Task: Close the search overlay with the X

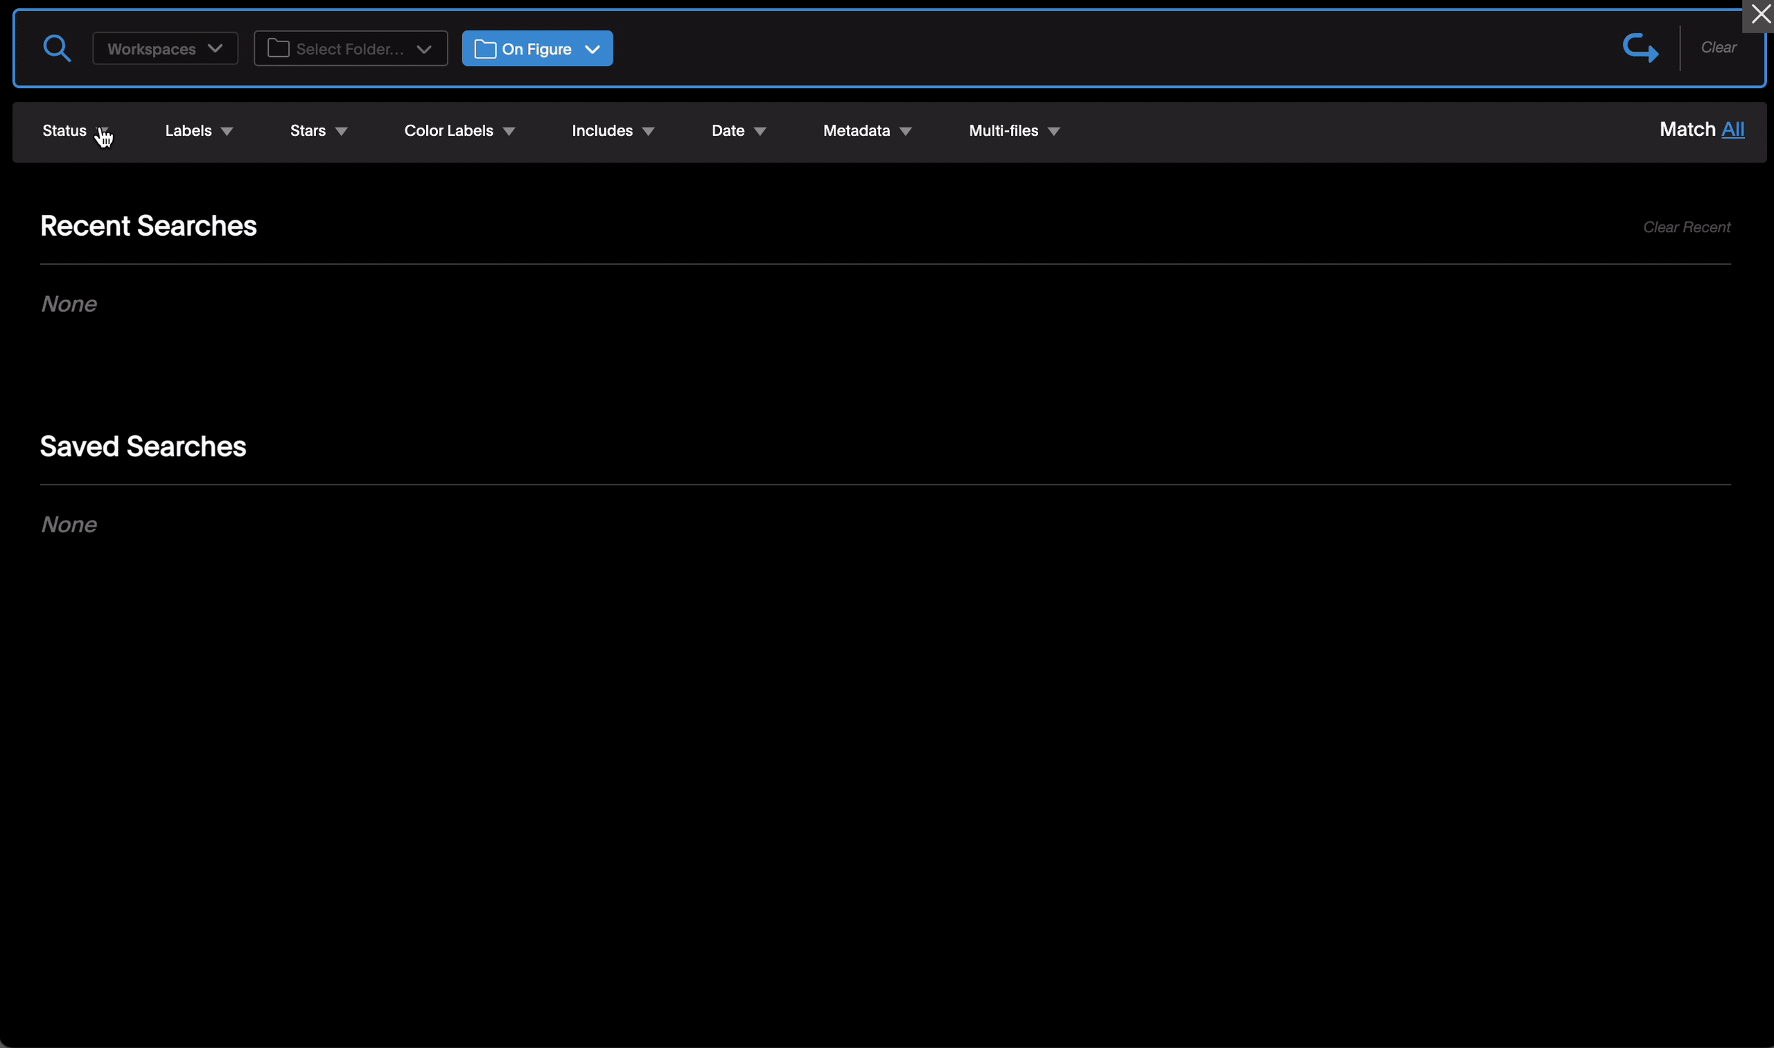Action: pos(1761,15)
